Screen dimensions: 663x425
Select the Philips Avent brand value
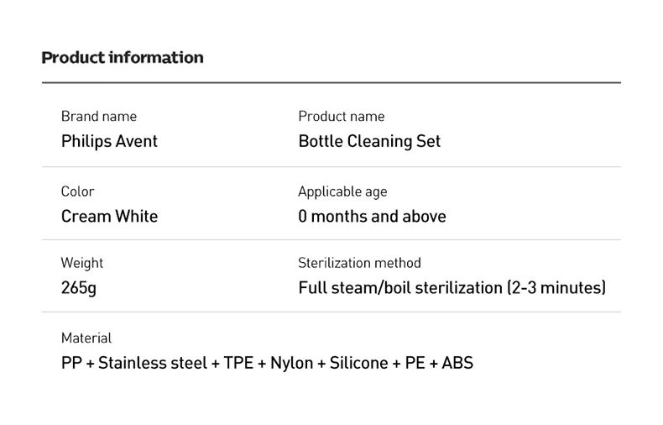click(109, 141)
